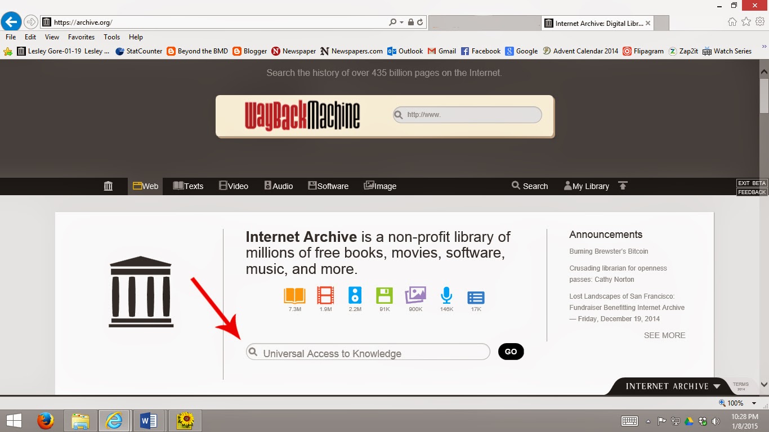The width and height of the screenshot is (769, 432).
Task: Click the black GO button
Action: click(511, 352)
